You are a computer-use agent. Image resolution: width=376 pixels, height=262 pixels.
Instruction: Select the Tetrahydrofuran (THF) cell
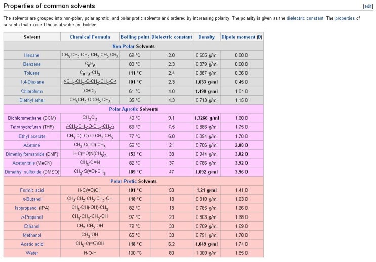pyautogui.click(x=32, y=127)
